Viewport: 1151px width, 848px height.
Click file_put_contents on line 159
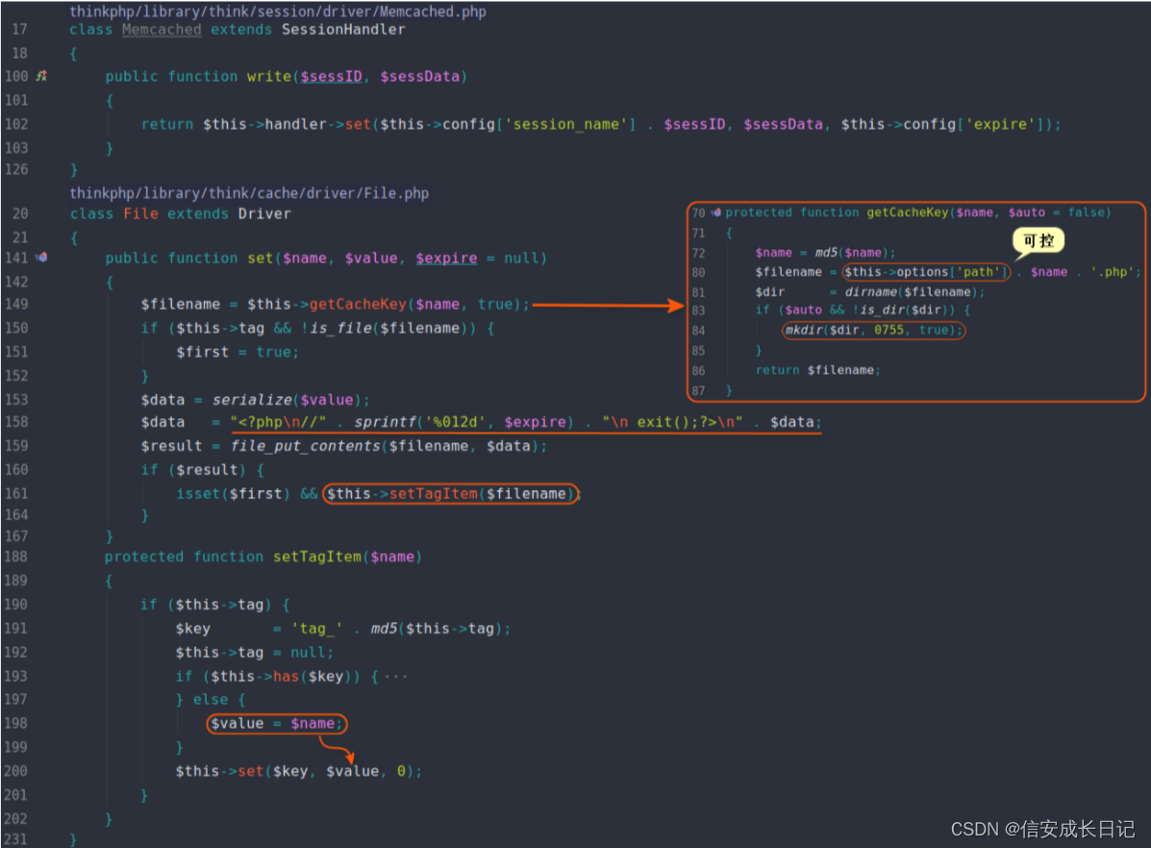(306, 446)
